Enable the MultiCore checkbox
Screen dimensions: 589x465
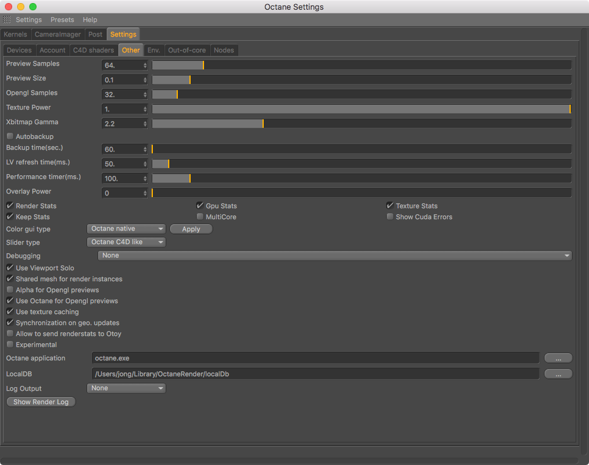click(200, 217)
